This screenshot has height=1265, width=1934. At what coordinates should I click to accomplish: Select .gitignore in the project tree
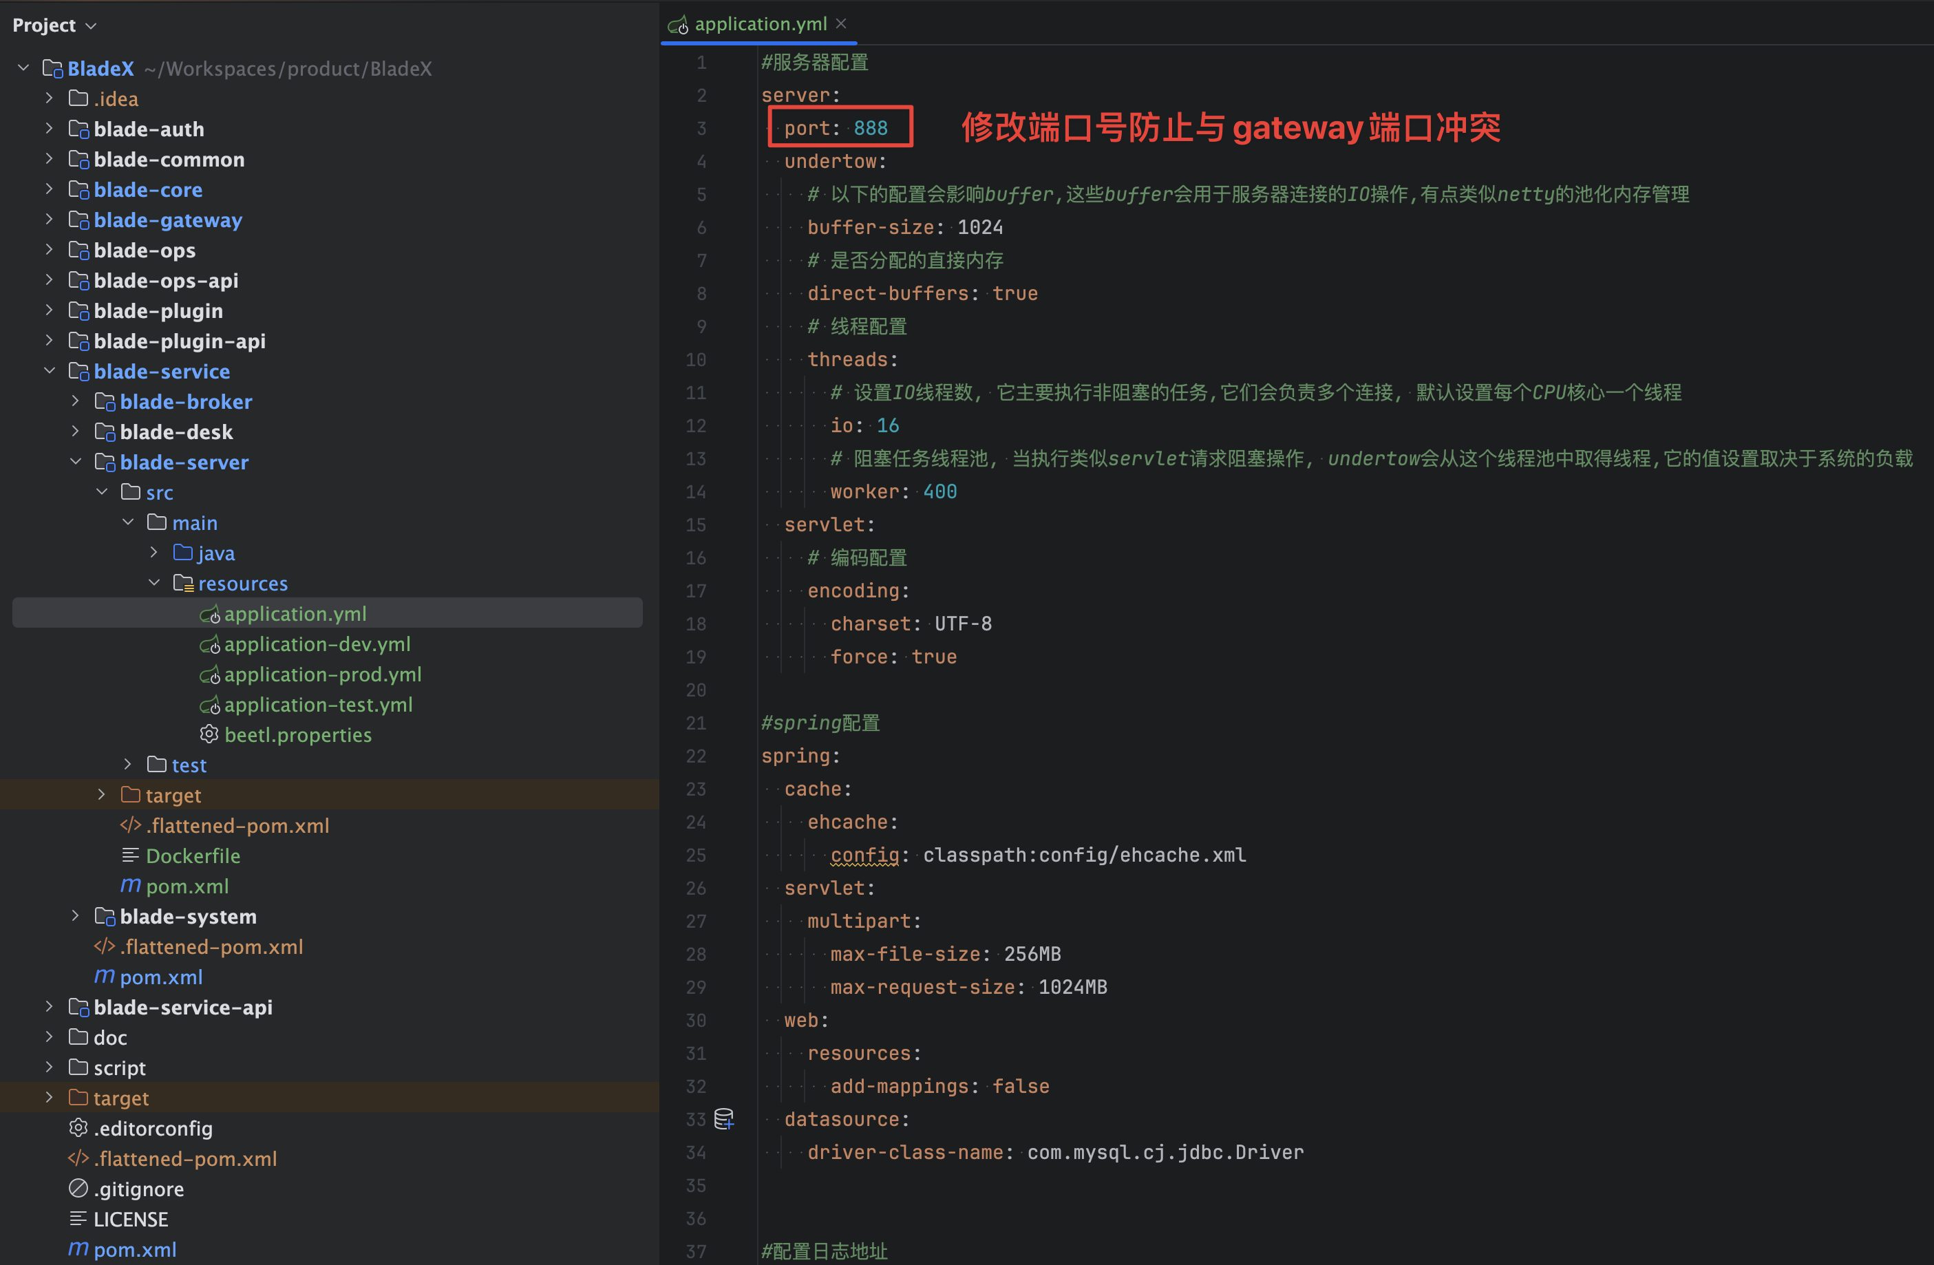(x=139, y=1189)
